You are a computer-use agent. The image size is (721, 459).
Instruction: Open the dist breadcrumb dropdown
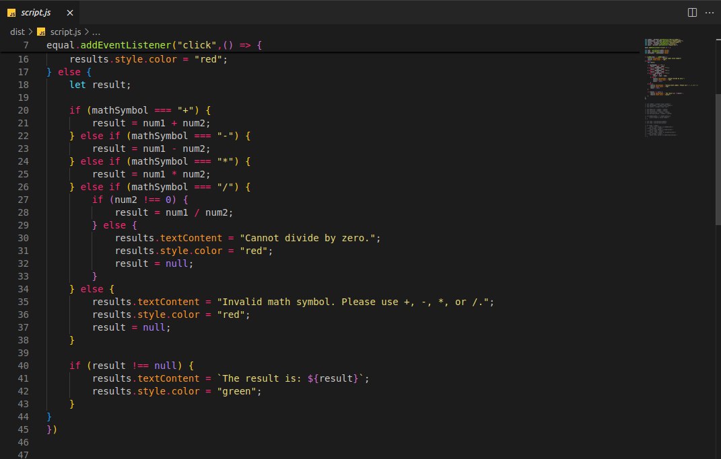pos(18,31)
